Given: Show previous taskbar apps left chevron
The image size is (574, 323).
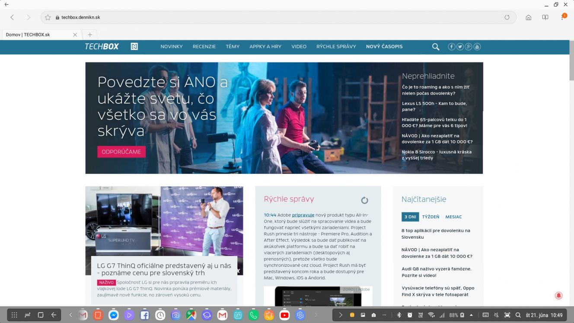Looking at the screenshot, I should click(x=71, y=315).
